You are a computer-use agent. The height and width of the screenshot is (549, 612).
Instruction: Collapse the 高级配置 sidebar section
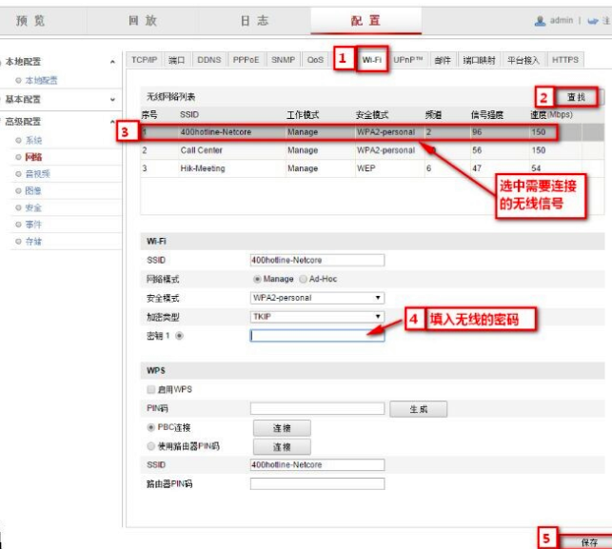(112, 122)
